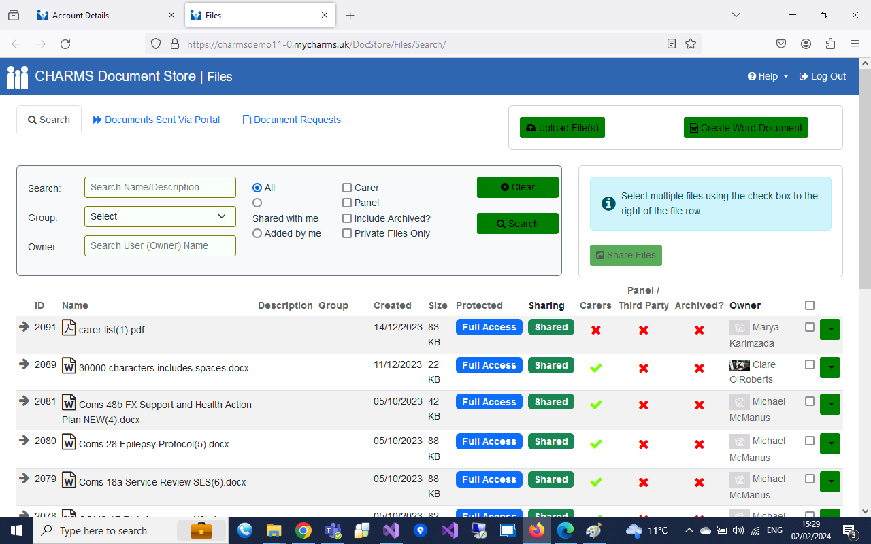Enable Include Archived checkbox
The height and width of the screenshot is (544, 871).
(347, 218)
